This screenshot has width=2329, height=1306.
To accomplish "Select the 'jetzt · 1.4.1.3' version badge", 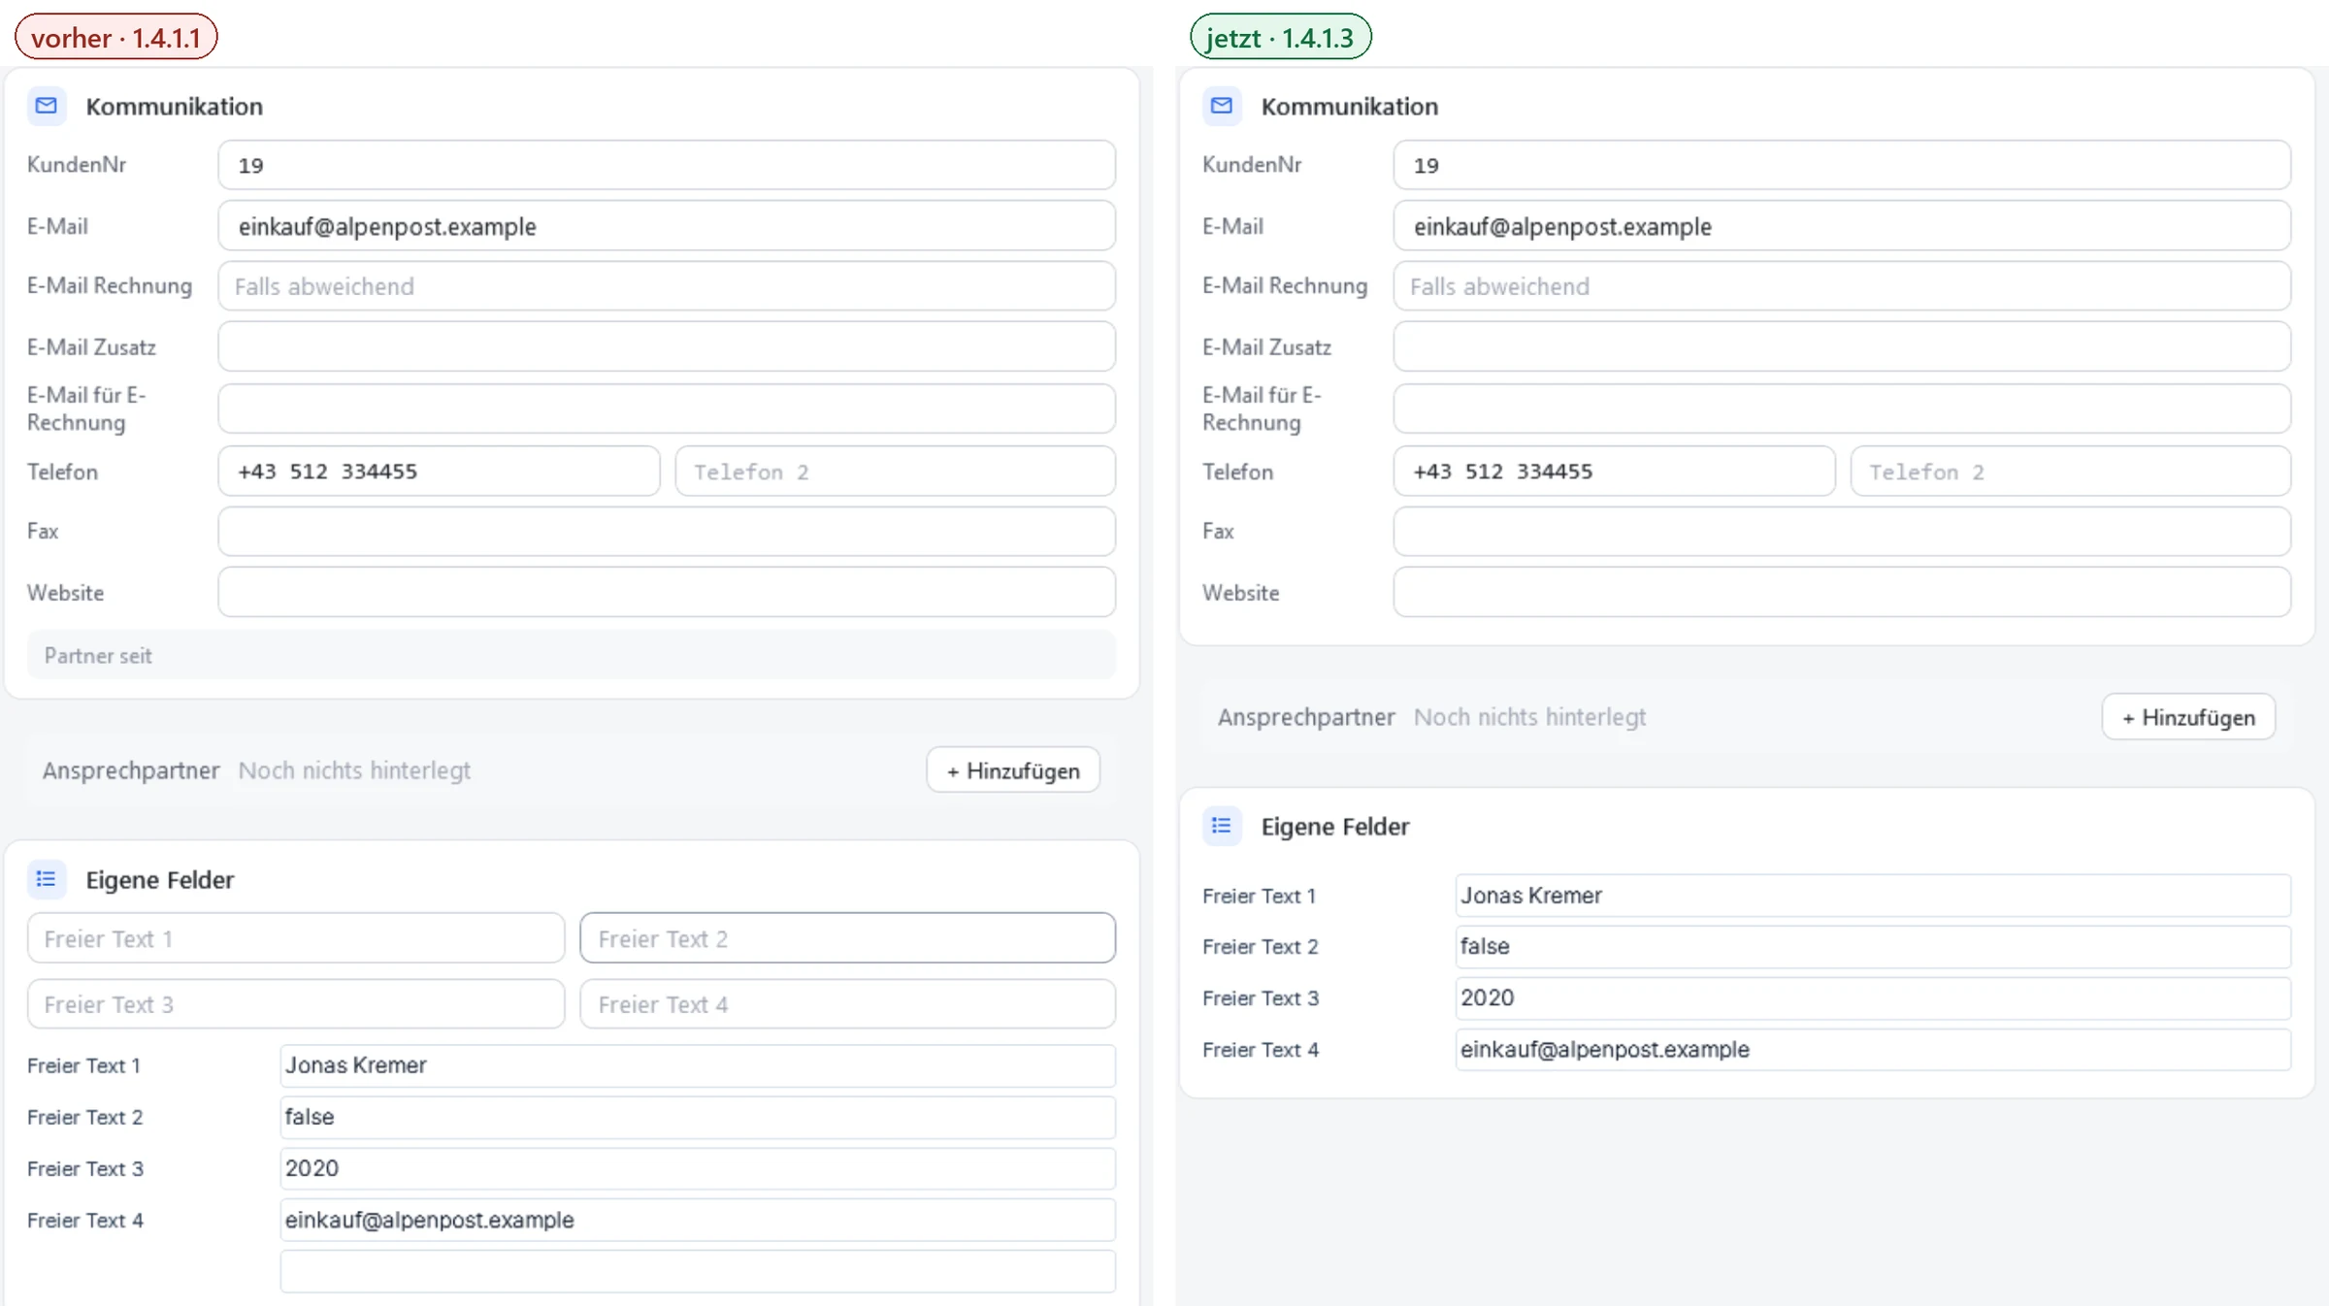I will pyautogui.click(x=1281, y=37).
